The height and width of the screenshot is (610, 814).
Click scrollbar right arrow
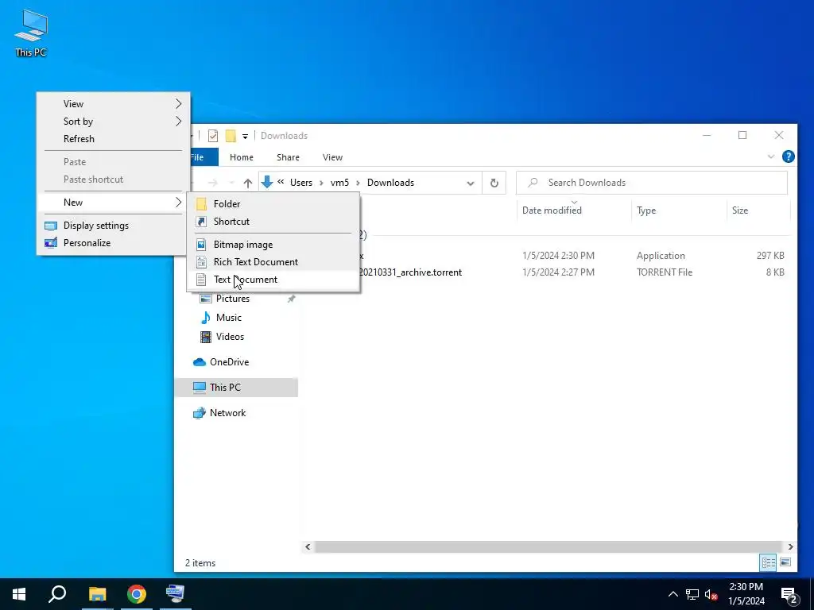pyautogui.click(x=790, y=546)
